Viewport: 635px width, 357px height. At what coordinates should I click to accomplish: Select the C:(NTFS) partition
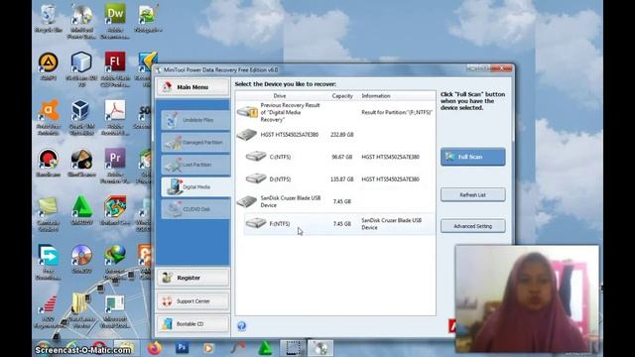pyautogui.click(x=339, y=157)
